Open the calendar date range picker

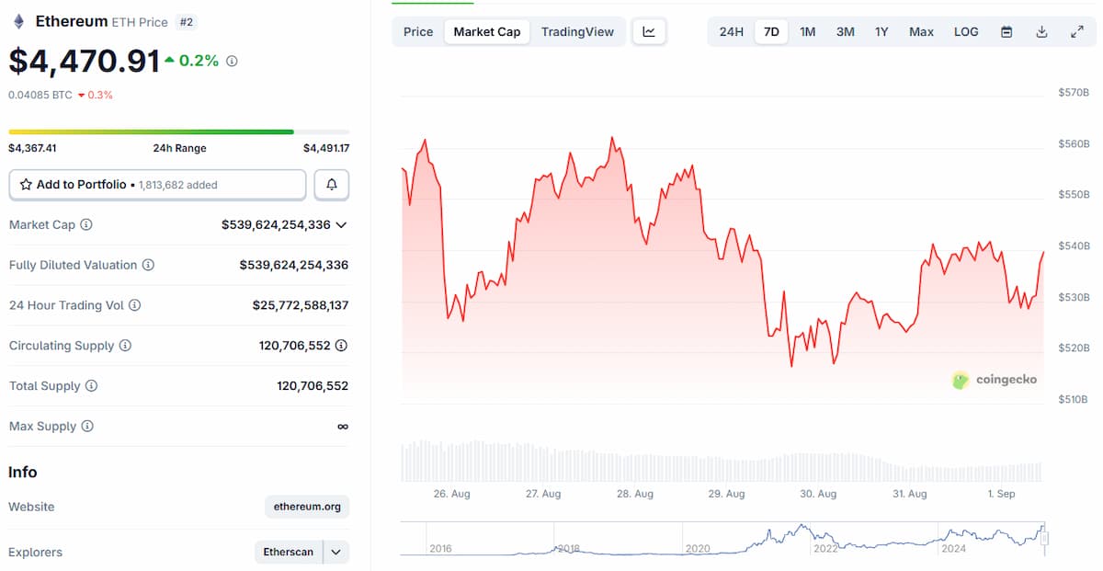pos(1006,31)
